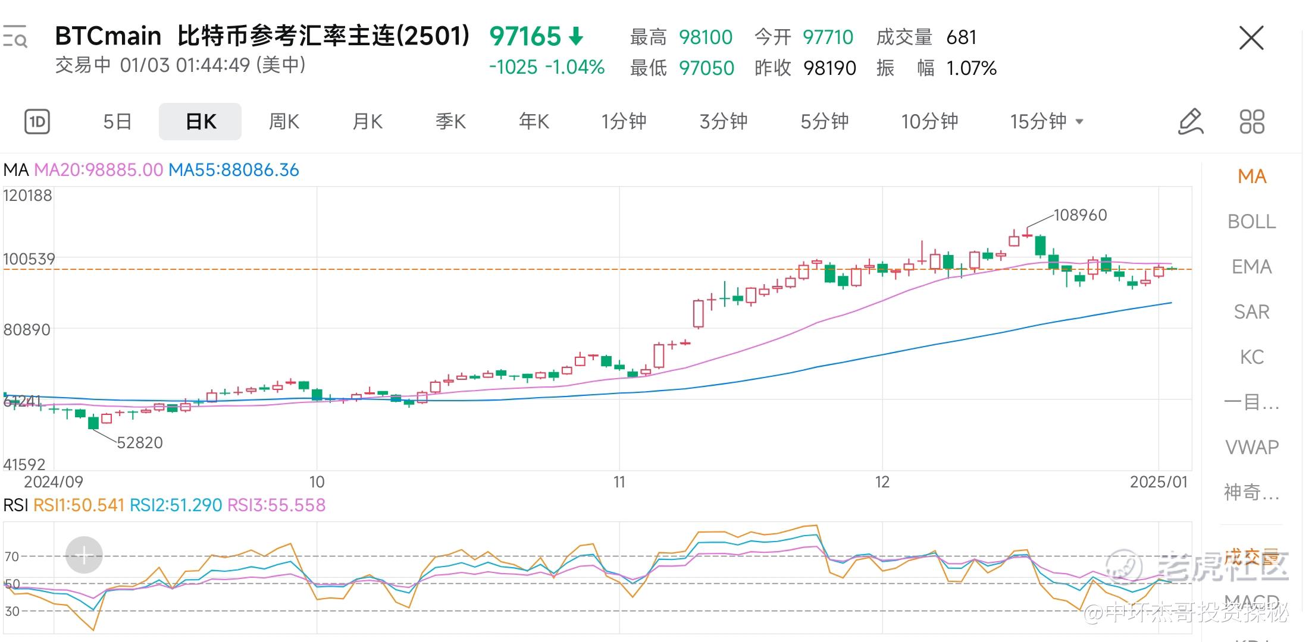Select the KC channel indicator

click(x=1251, y=357)
